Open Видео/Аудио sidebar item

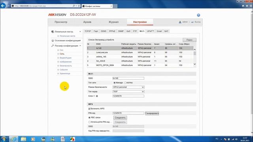[66, 58]
